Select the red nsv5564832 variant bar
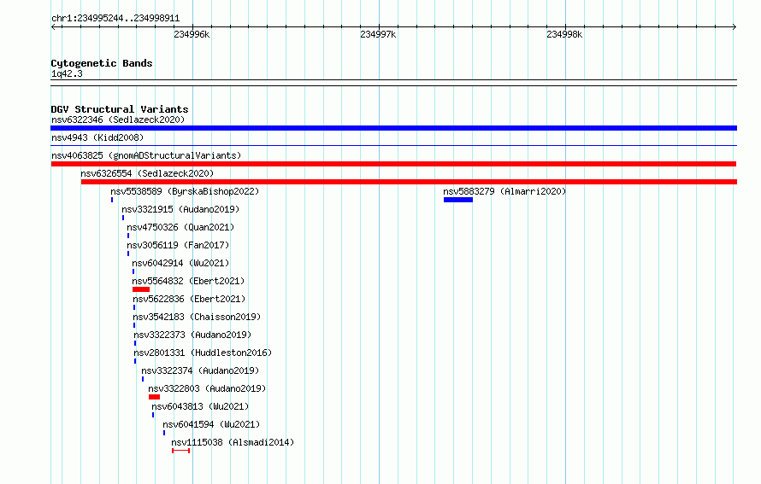This screenshot has height=484, width=761. click(x=141, y=289)
